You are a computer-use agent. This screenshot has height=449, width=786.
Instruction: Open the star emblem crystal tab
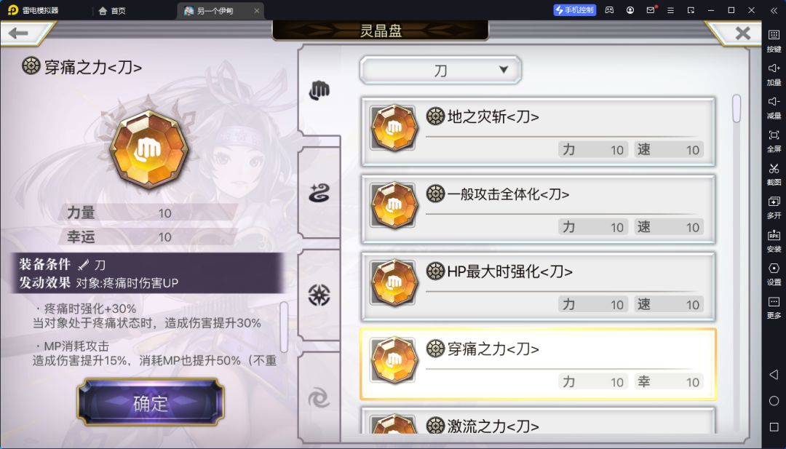pos(319,295)
